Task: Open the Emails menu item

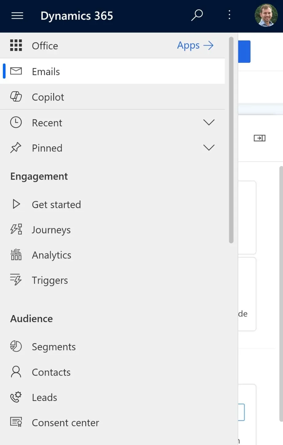Action: [112, 71]
